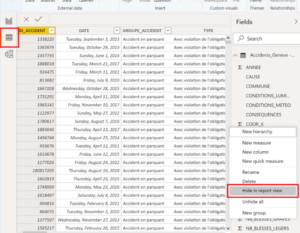Collapse the Fields pane with the arrow icon
This screenshot has width=300, height=233.
click(296, 22)
